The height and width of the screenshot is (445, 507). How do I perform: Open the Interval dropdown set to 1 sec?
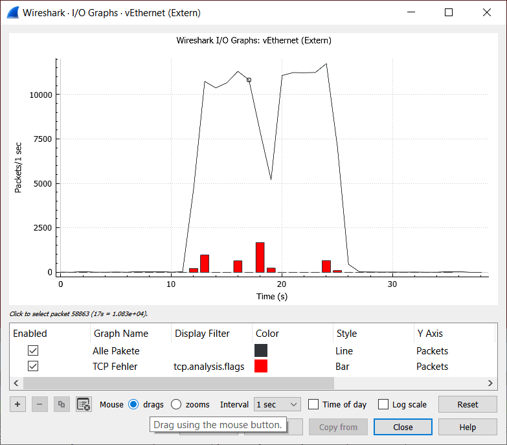(x=277, y=404)
